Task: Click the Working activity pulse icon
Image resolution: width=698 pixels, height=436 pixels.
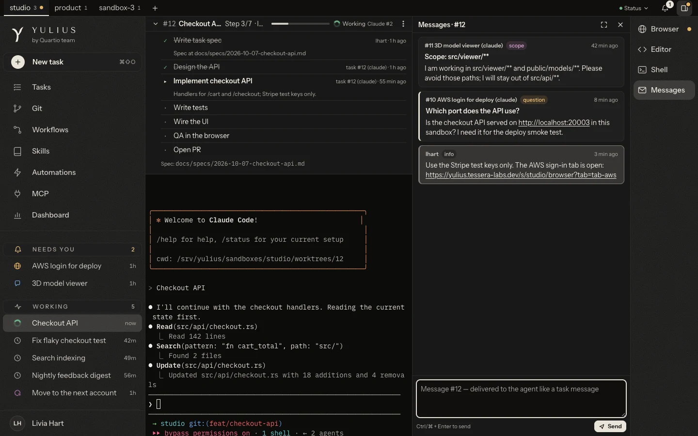Action: coord(18,307)
